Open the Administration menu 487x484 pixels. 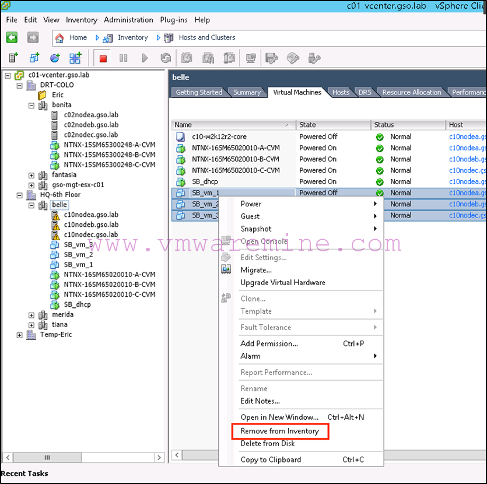click(x=128, y=20)
